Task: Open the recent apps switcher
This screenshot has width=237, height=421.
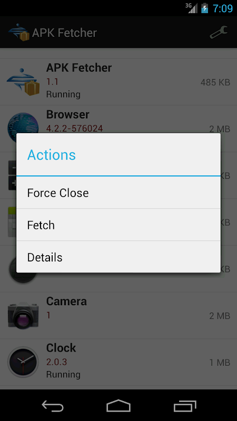Action: [x=185, y=406]
